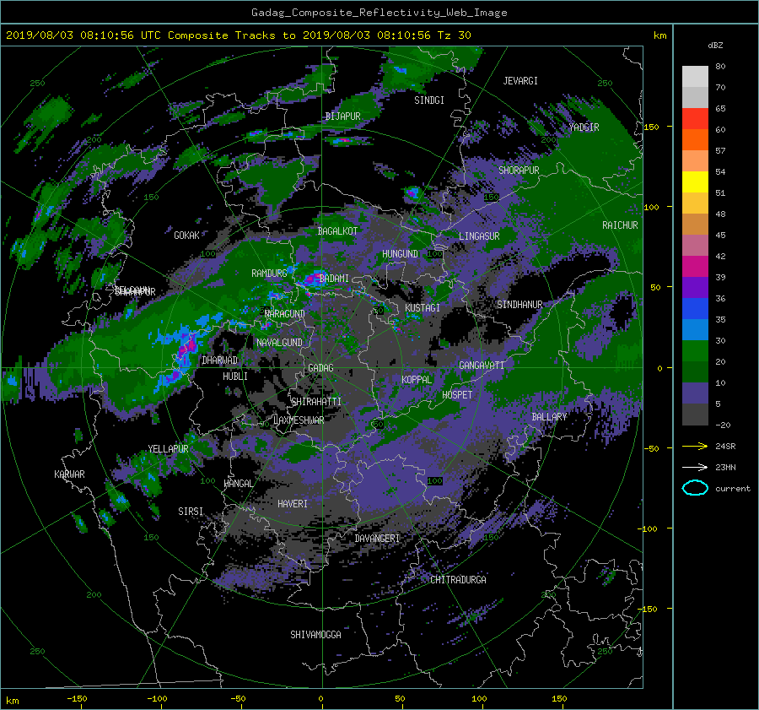This screenshot has height=710, width=759.
Task: Click the legend value '-20' at bottom
Action: point(723,425)
